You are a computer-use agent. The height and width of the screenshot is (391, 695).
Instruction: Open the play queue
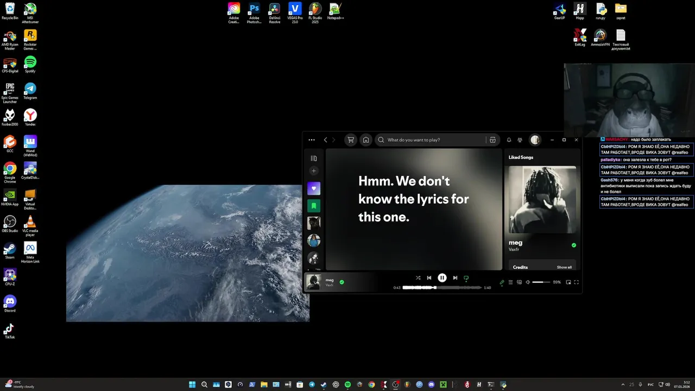point(510,282)
